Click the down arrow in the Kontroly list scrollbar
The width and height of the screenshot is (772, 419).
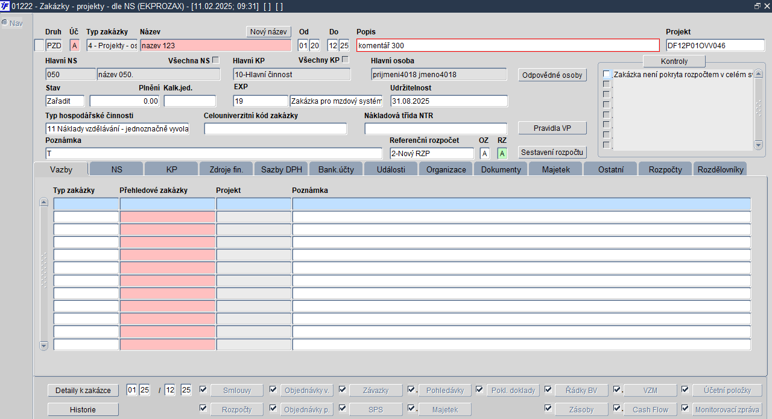pyautogui.click(x=758, y=145)
